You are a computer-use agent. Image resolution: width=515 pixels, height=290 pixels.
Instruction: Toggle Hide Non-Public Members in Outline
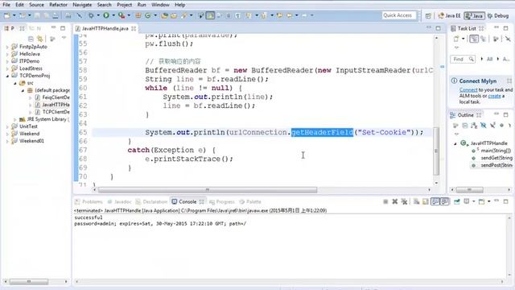coord(501,126)
